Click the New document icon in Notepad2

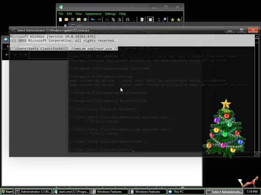click(x=60, y=20)
